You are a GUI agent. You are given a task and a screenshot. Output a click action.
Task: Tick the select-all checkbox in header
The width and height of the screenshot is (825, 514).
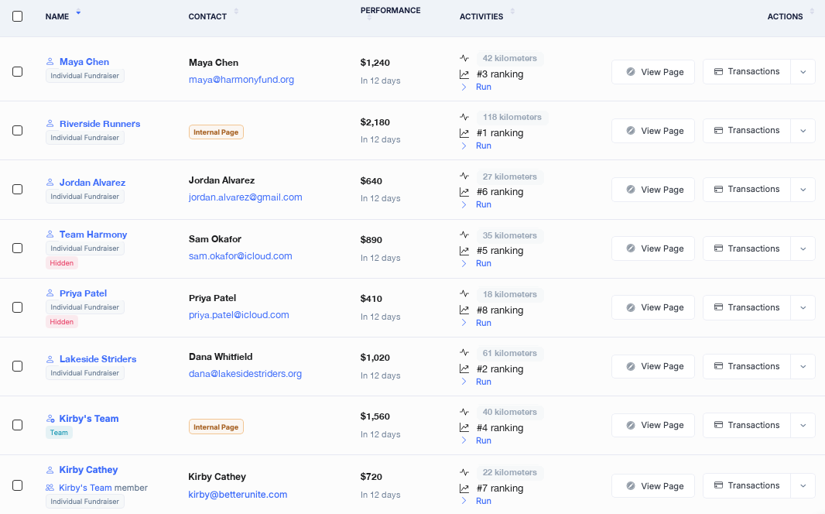[x=17, y=16]
